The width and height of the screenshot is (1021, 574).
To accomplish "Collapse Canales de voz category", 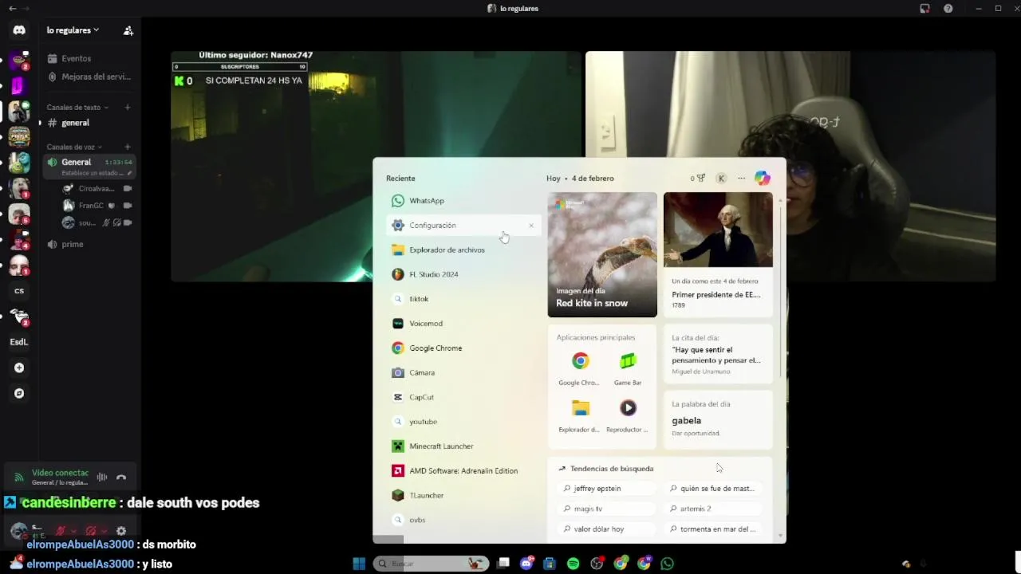I will click(73, 147).
